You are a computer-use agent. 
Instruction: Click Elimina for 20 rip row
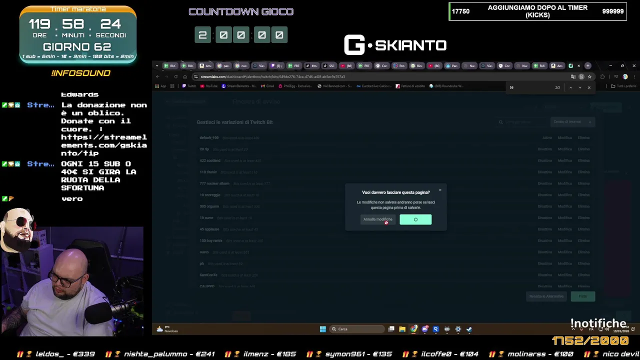pos(583,149)
